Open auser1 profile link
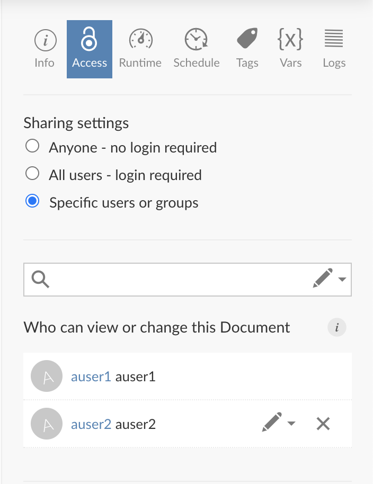 [x=91, y=377]
